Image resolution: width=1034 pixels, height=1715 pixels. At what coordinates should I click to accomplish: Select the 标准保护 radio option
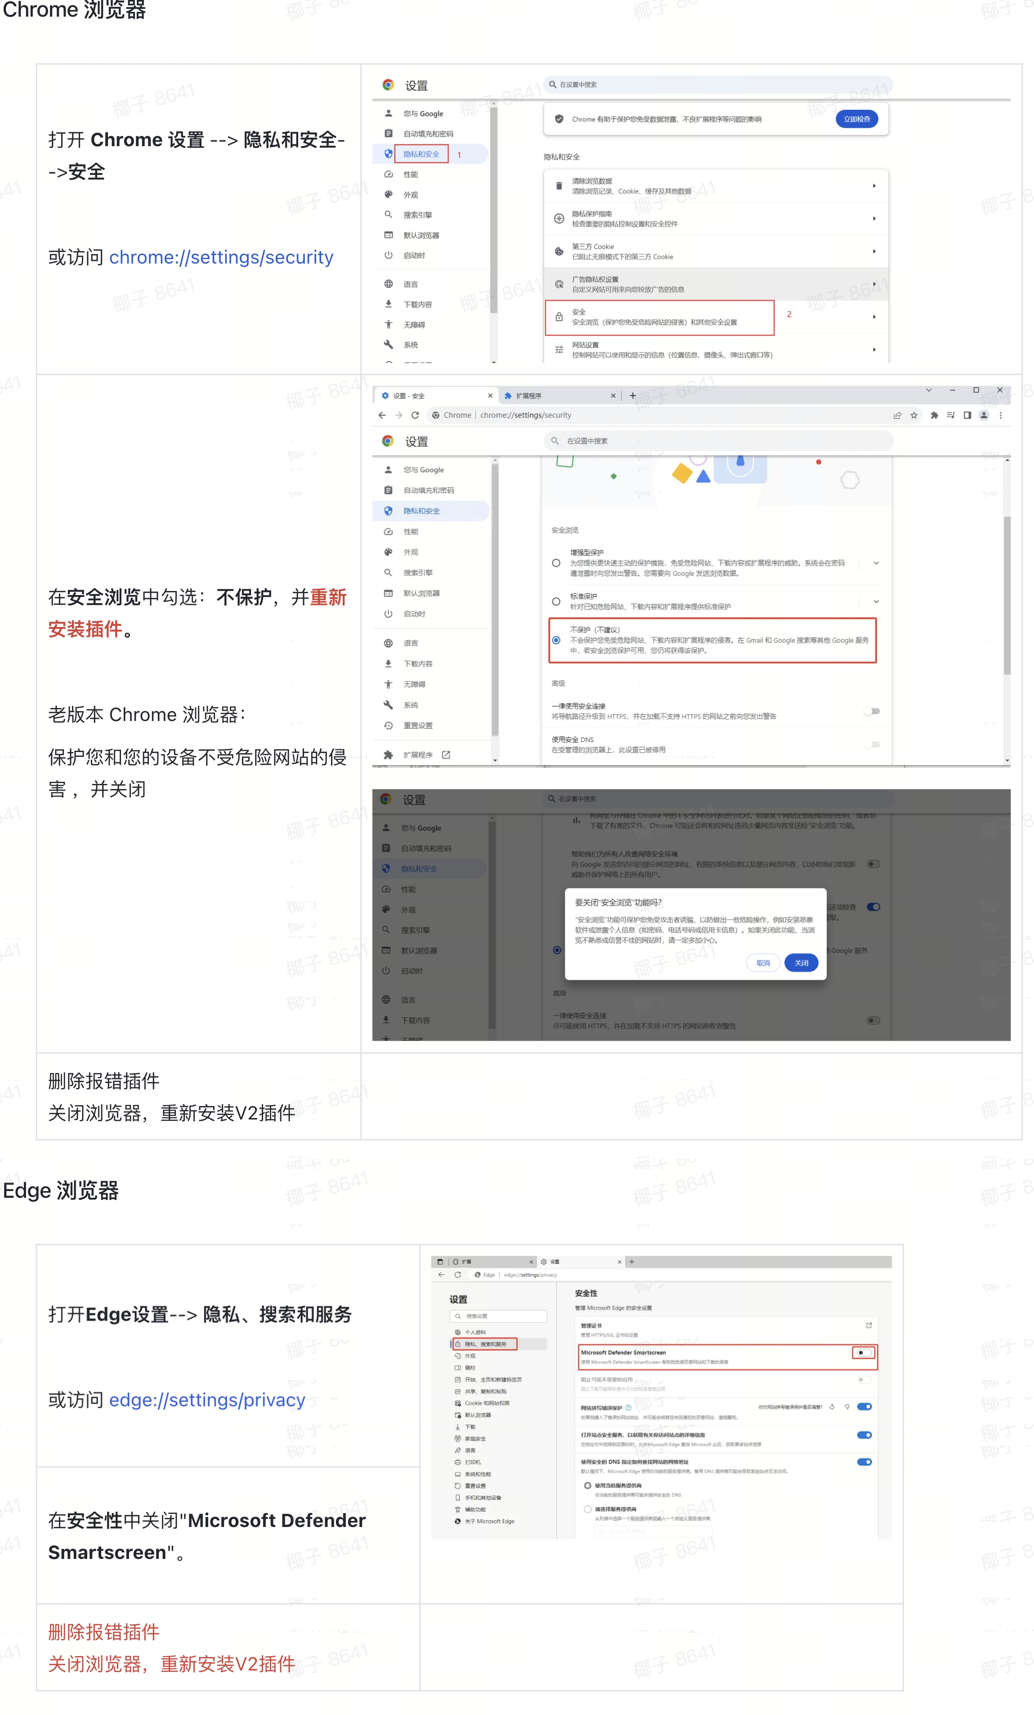tap(556, 600)
